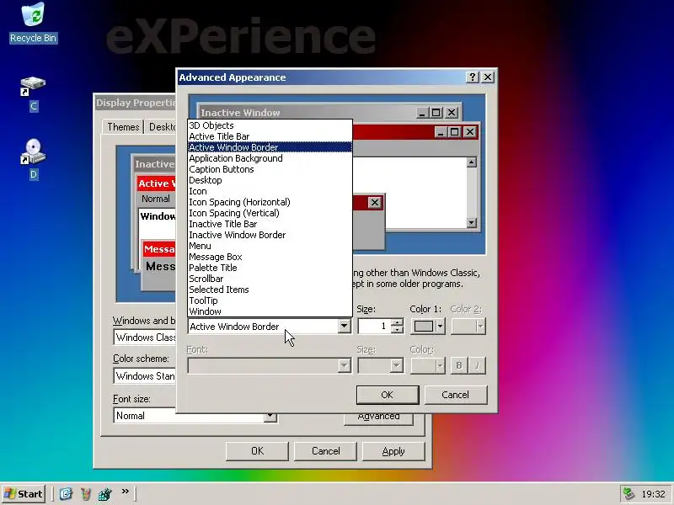This screenshot has width=674, height=505.
Task: Click the taskbar clock showing 19:32
Action: (653, 494)
